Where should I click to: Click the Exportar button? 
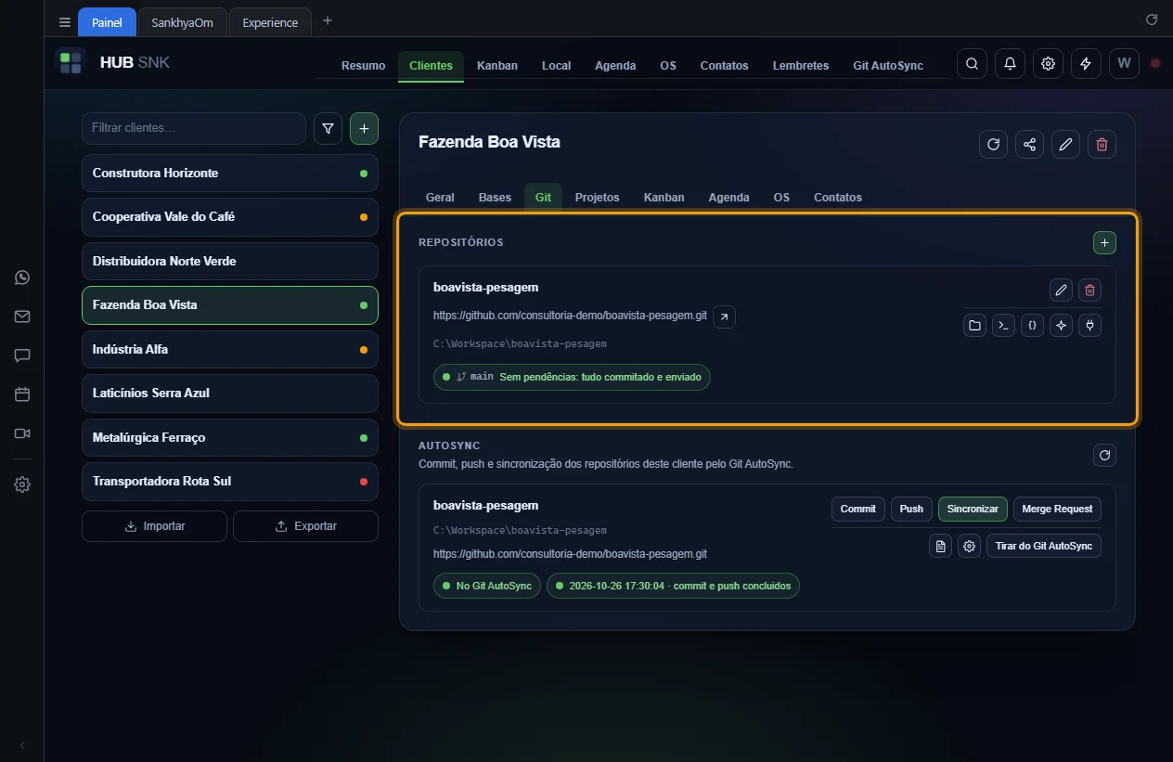pos(305,526)
